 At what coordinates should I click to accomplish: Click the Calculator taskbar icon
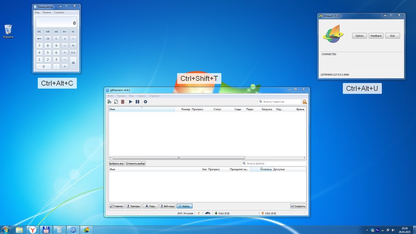pyautogui.click(x=59, y=229)
